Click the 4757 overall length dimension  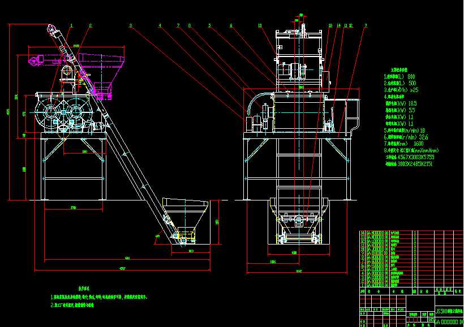click(122, 269)
